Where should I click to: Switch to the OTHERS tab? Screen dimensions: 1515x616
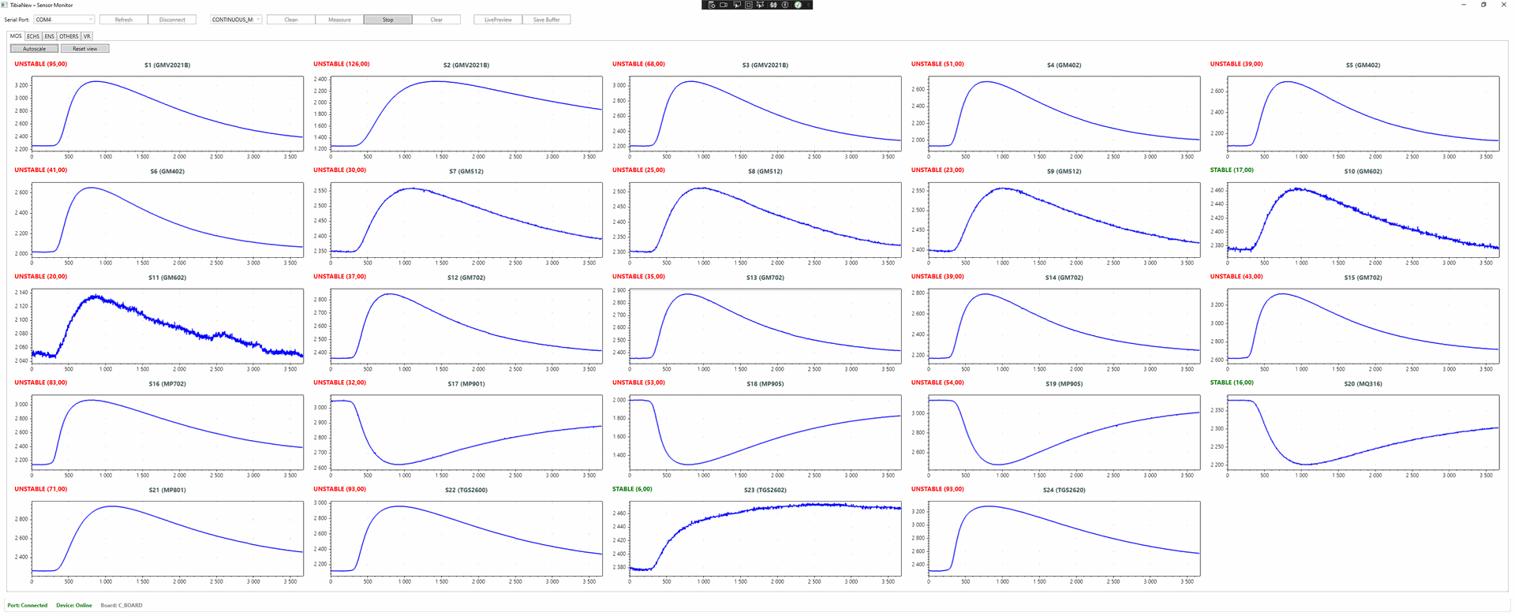click(69, 36)
